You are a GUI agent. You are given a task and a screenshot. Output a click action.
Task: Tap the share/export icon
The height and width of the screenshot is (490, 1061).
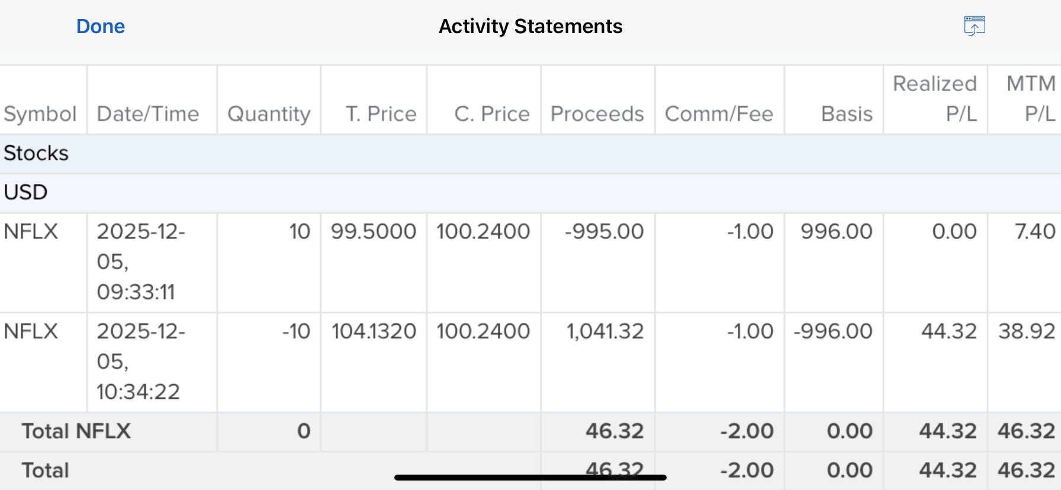click(974, 26)
